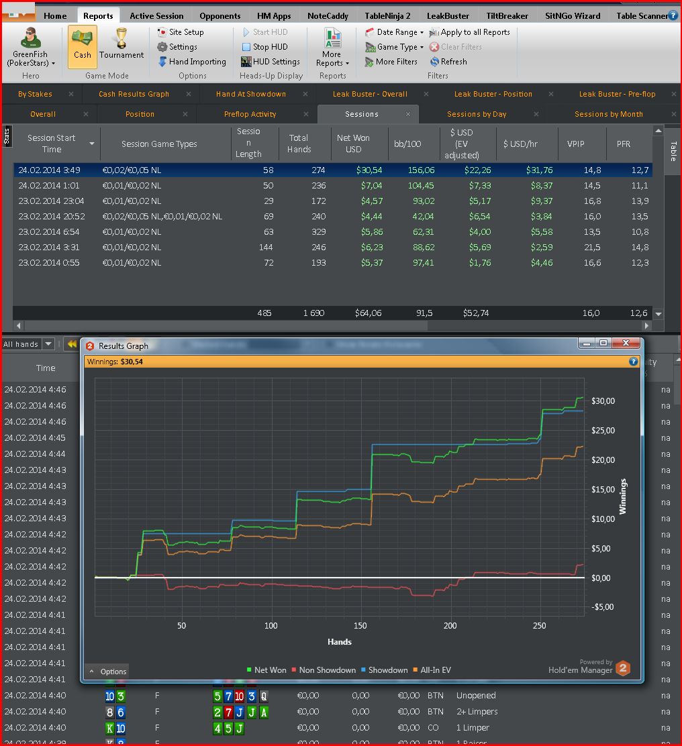This screenshot has width=682, height=746.
Task: Toggle Showdown legend series
Action: coord(385,670)
